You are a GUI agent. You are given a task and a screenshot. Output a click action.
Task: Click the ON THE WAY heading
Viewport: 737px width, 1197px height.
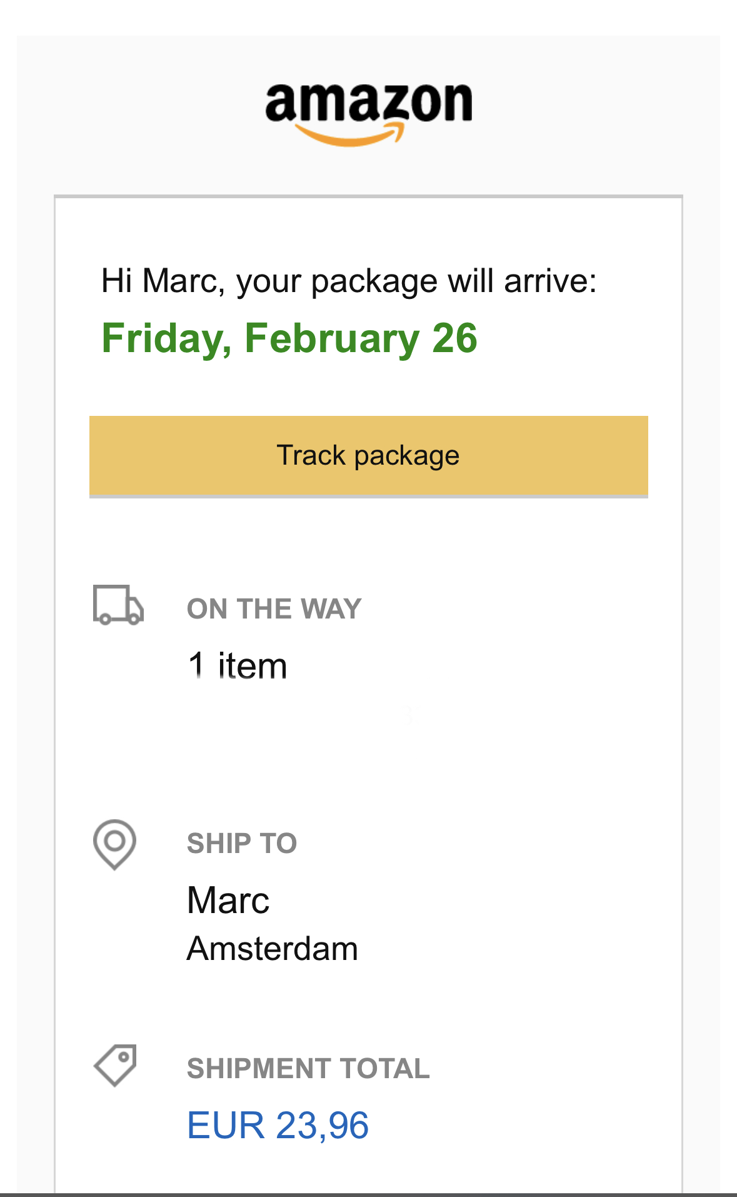[x=274, y=609]
